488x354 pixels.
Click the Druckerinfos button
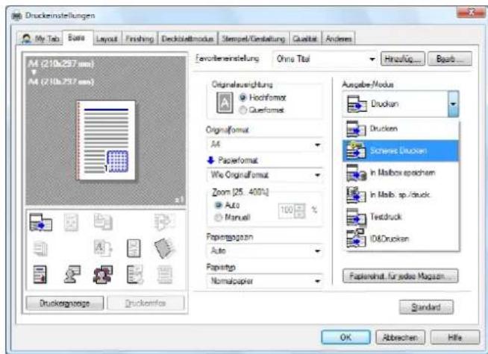point(146,303)
